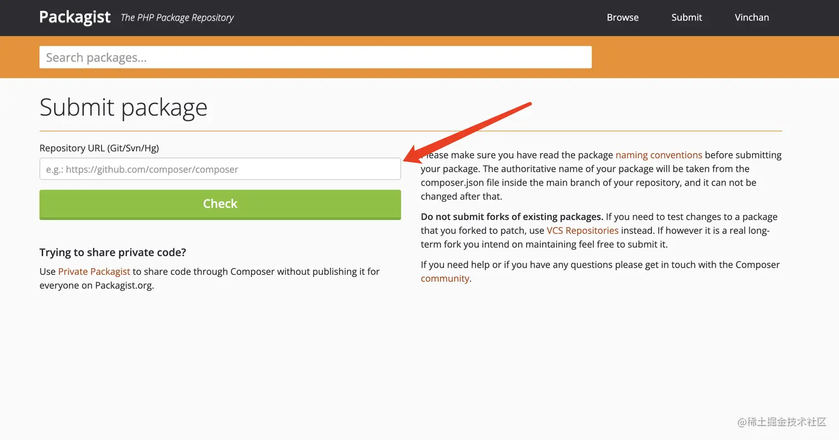The width and height of the screenshot is (839, 440).
Task: Click the Repository URL (Git/Svn/Hg) label
Action: pyautogui.click(x=99, y=148)
